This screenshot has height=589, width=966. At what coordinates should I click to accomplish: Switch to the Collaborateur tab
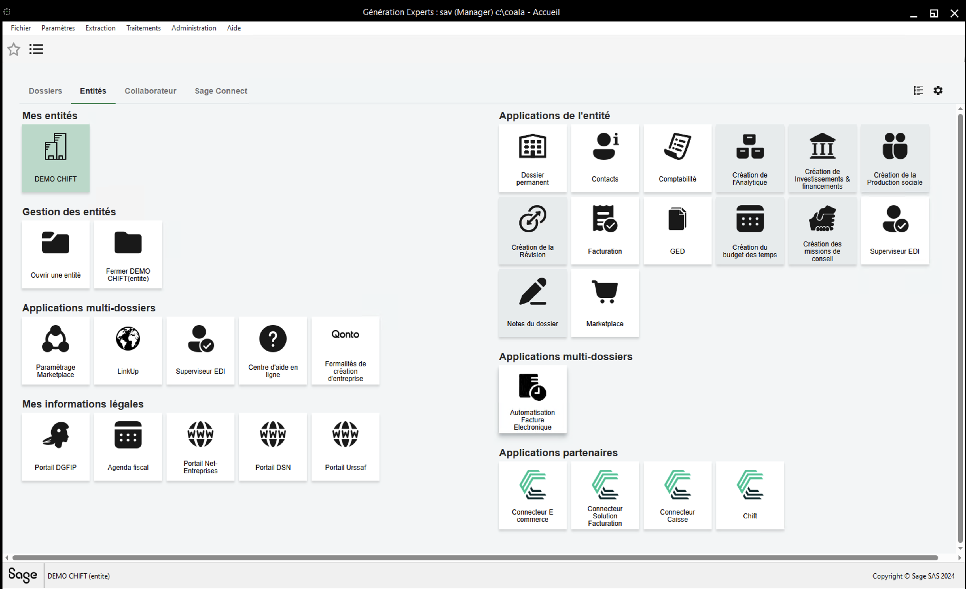pos(151,91)
